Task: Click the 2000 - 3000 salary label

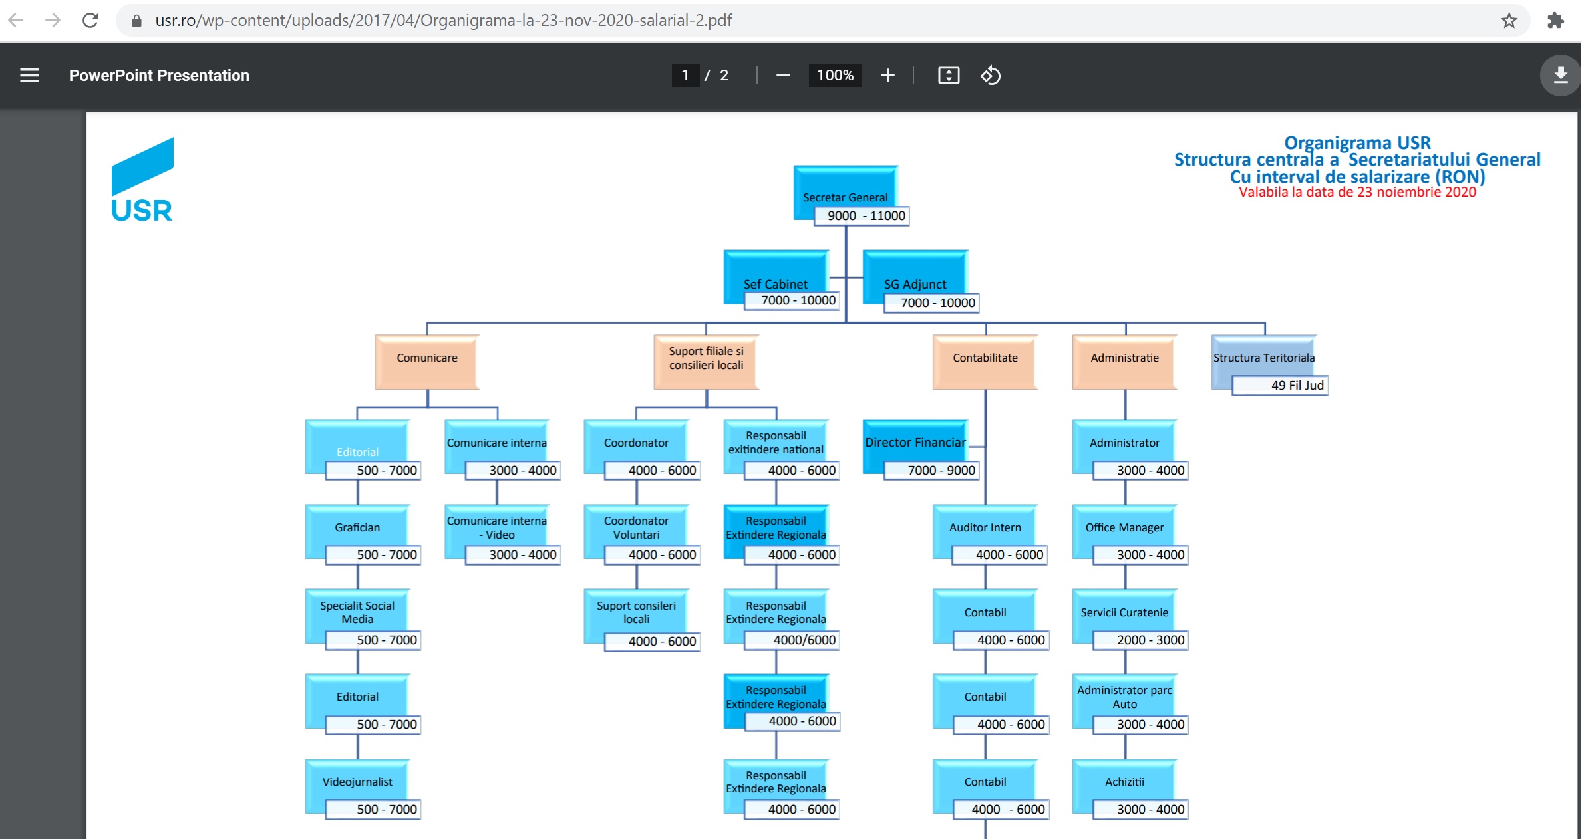Action: point(1141,640)
